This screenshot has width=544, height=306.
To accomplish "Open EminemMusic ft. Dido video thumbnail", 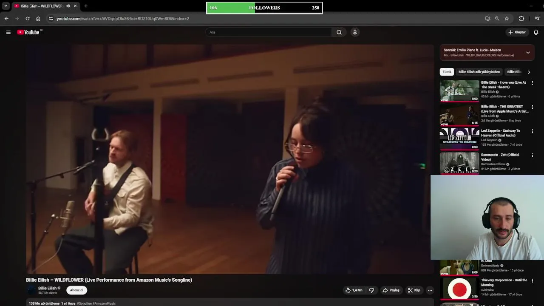I will 459,267.
